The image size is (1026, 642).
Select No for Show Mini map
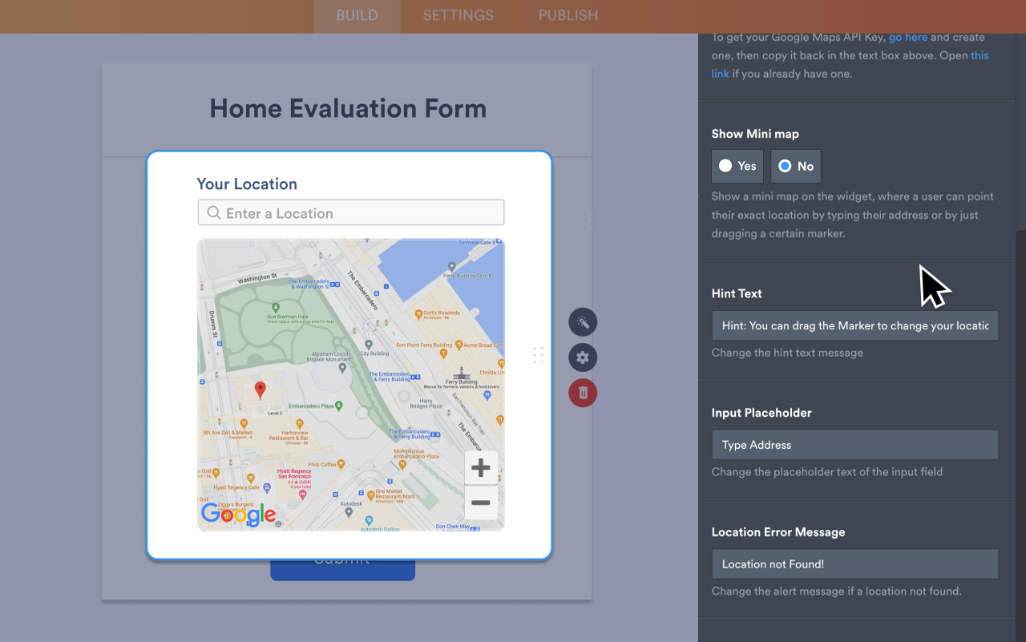[795, 166]
